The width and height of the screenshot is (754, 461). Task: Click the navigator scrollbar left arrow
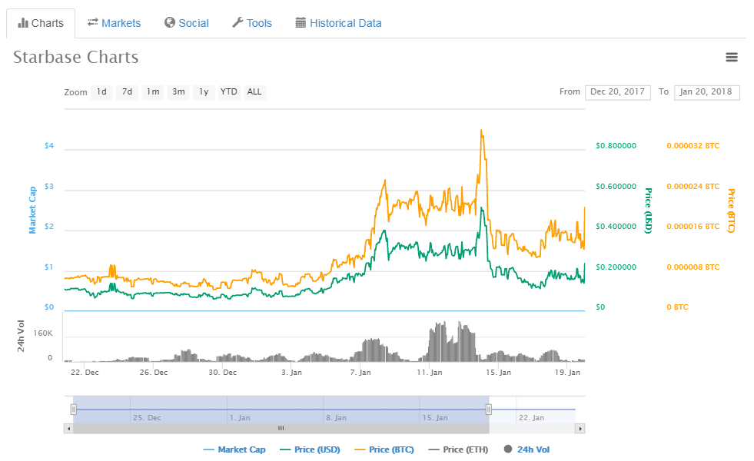[x=68, y=428]
